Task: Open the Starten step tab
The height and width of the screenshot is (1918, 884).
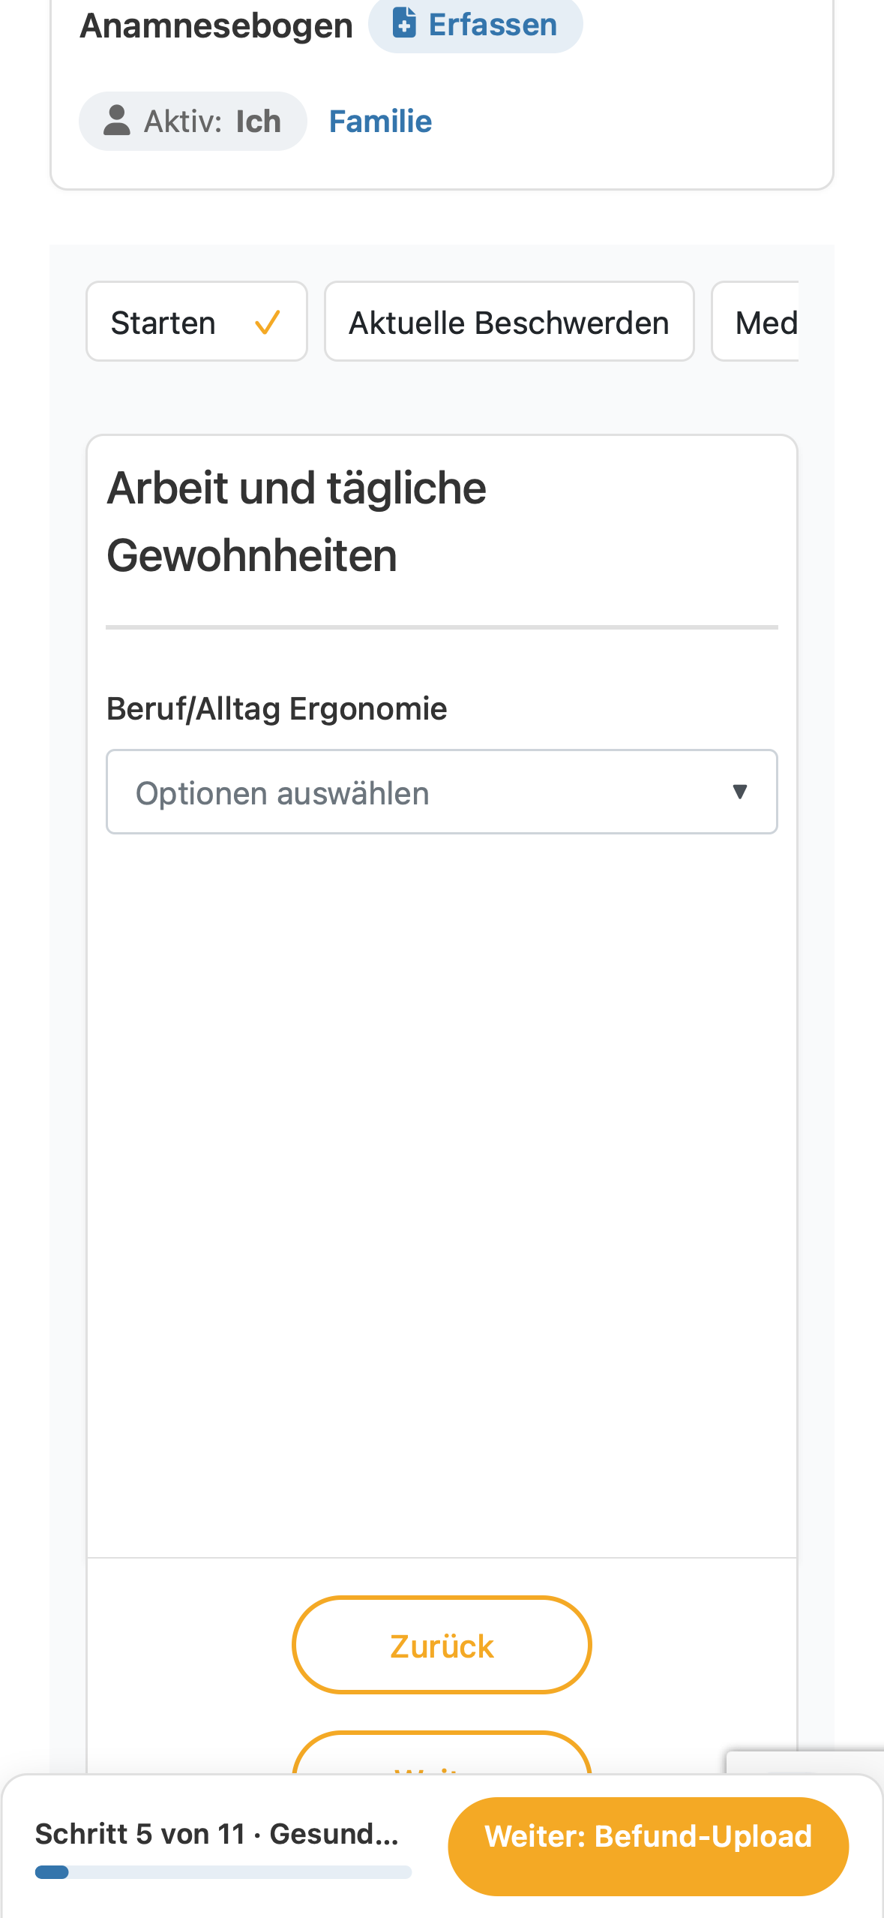Action: click(x=196, y=322)
